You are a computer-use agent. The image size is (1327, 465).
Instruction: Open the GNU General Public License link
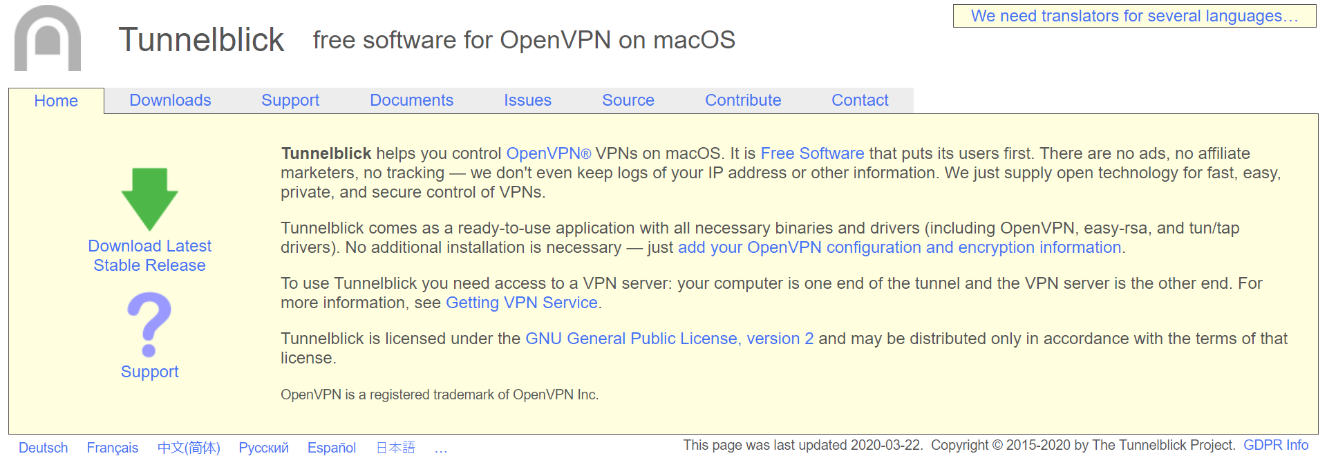[669, 339]
